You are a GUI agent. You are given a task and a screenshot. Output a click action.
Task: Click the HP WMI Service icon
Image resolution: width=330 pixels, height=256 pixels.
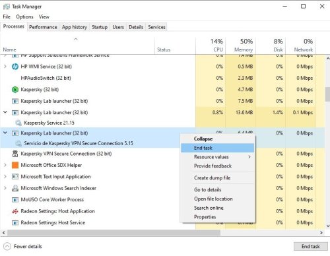click(15, 67)
